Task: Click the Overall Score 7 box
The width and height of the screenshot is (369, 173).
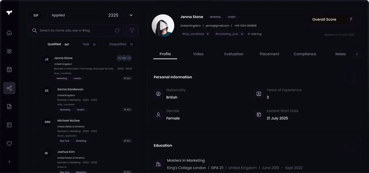Action: click(x=332, y=20)
